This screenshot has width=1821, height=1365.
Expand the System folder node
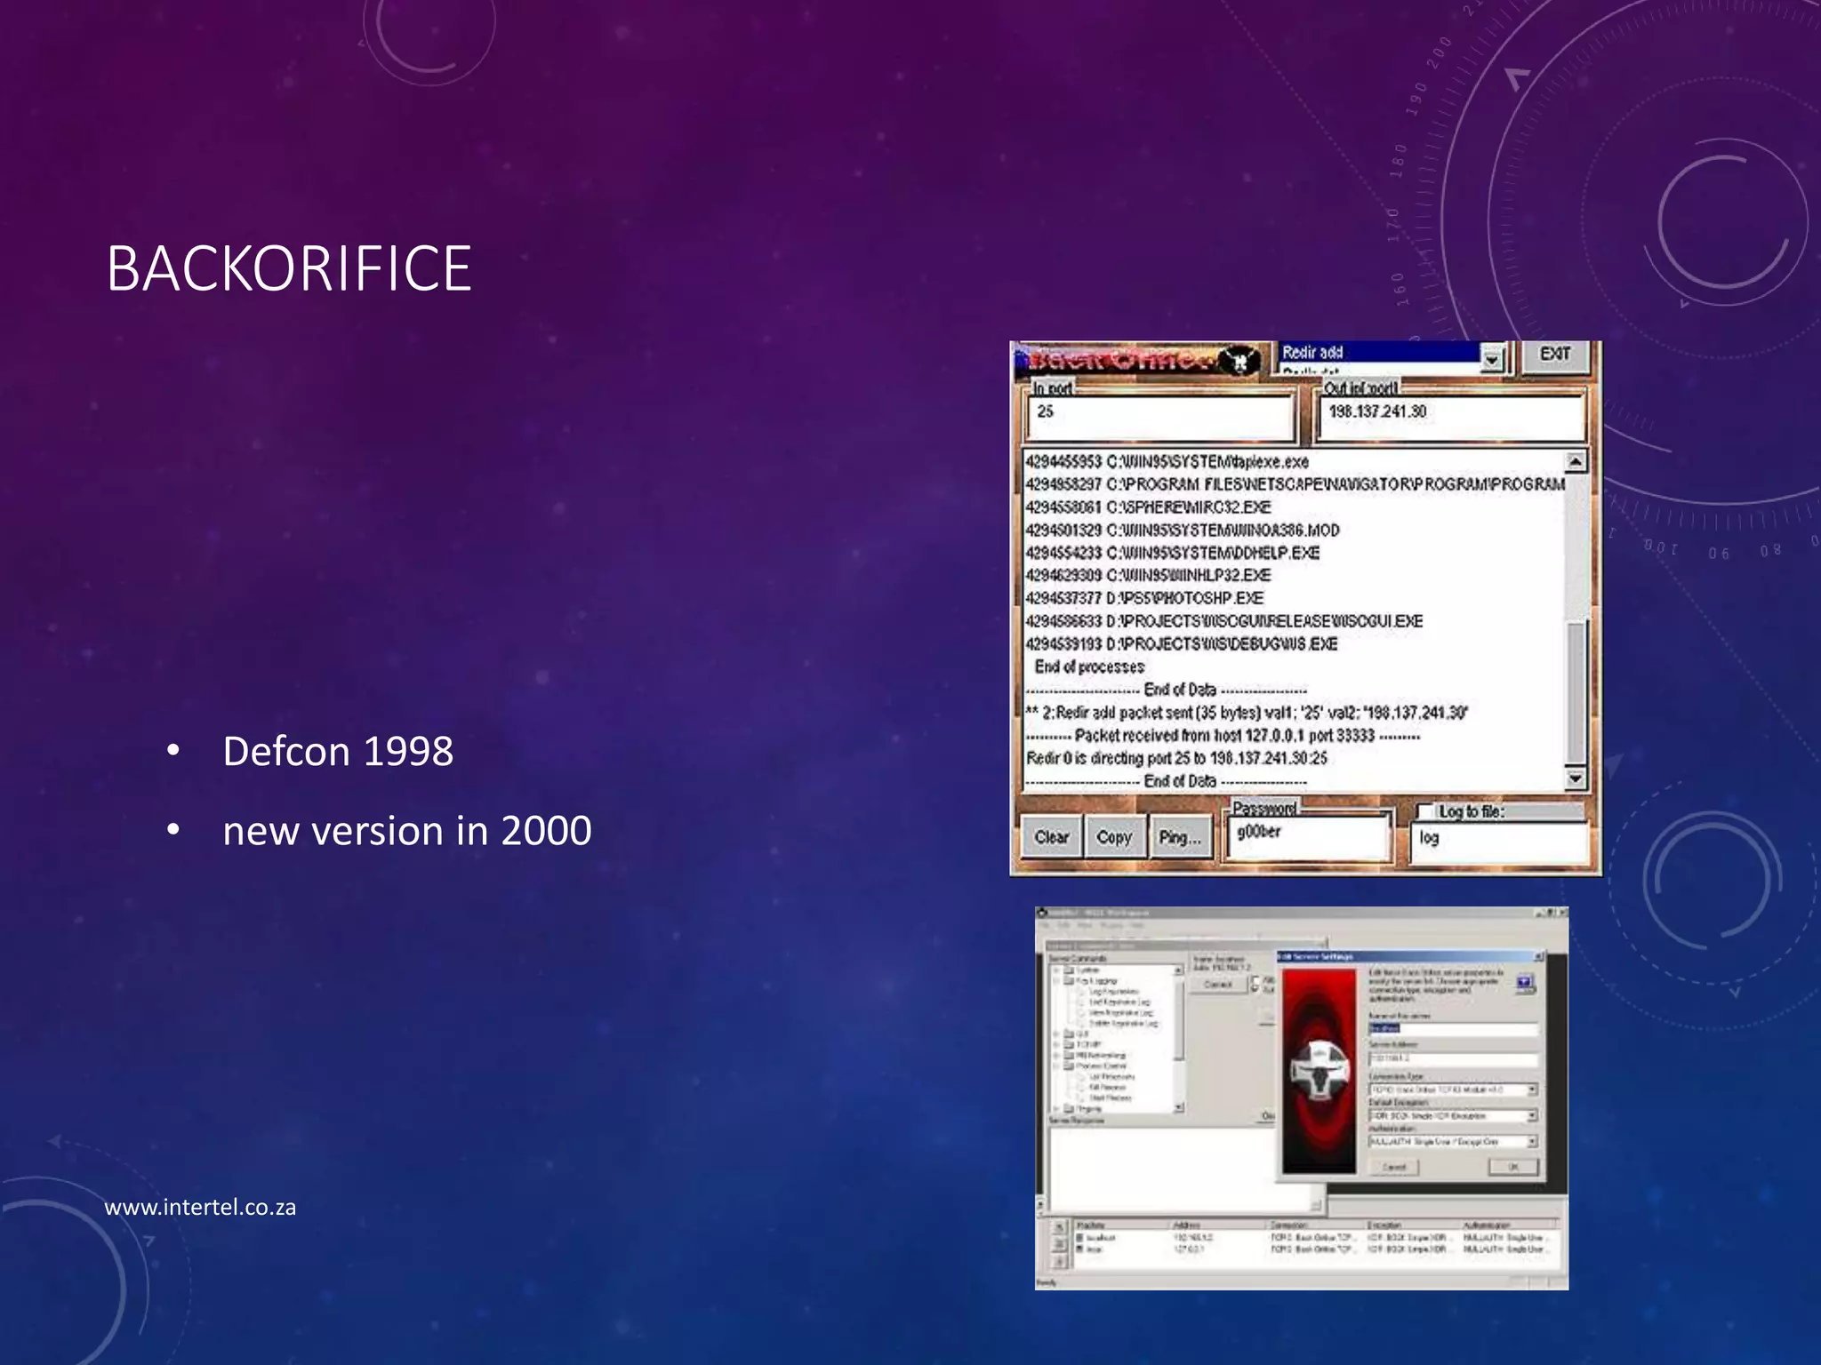[1056, 970]
